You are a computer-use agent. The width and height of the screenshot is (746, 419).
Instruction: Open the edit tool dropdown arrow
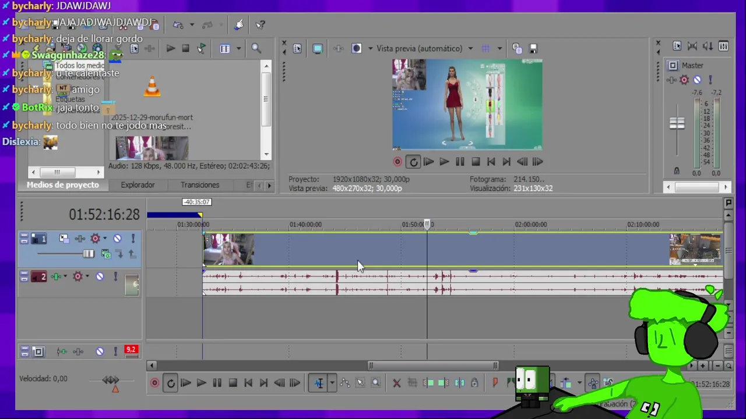point(332,383)
